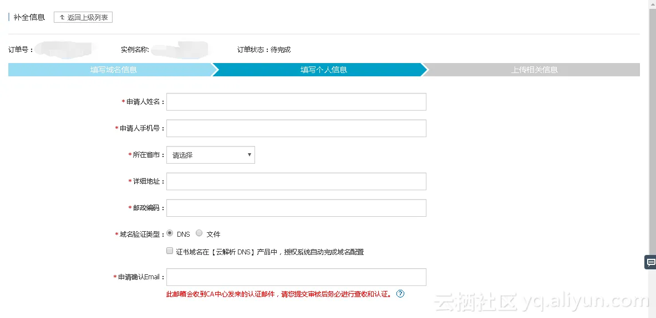Image resolution: width=656 pixels, height=318 pixels.
Task: Open the chat feedback icon at right edge
Action: point(650,262)
